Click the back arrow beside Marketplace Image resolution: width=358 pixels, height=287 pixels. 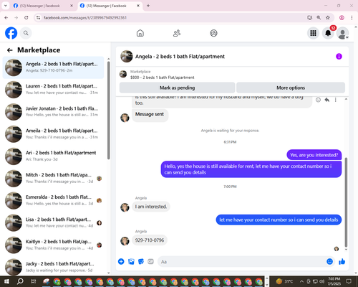tap(9, 50)
